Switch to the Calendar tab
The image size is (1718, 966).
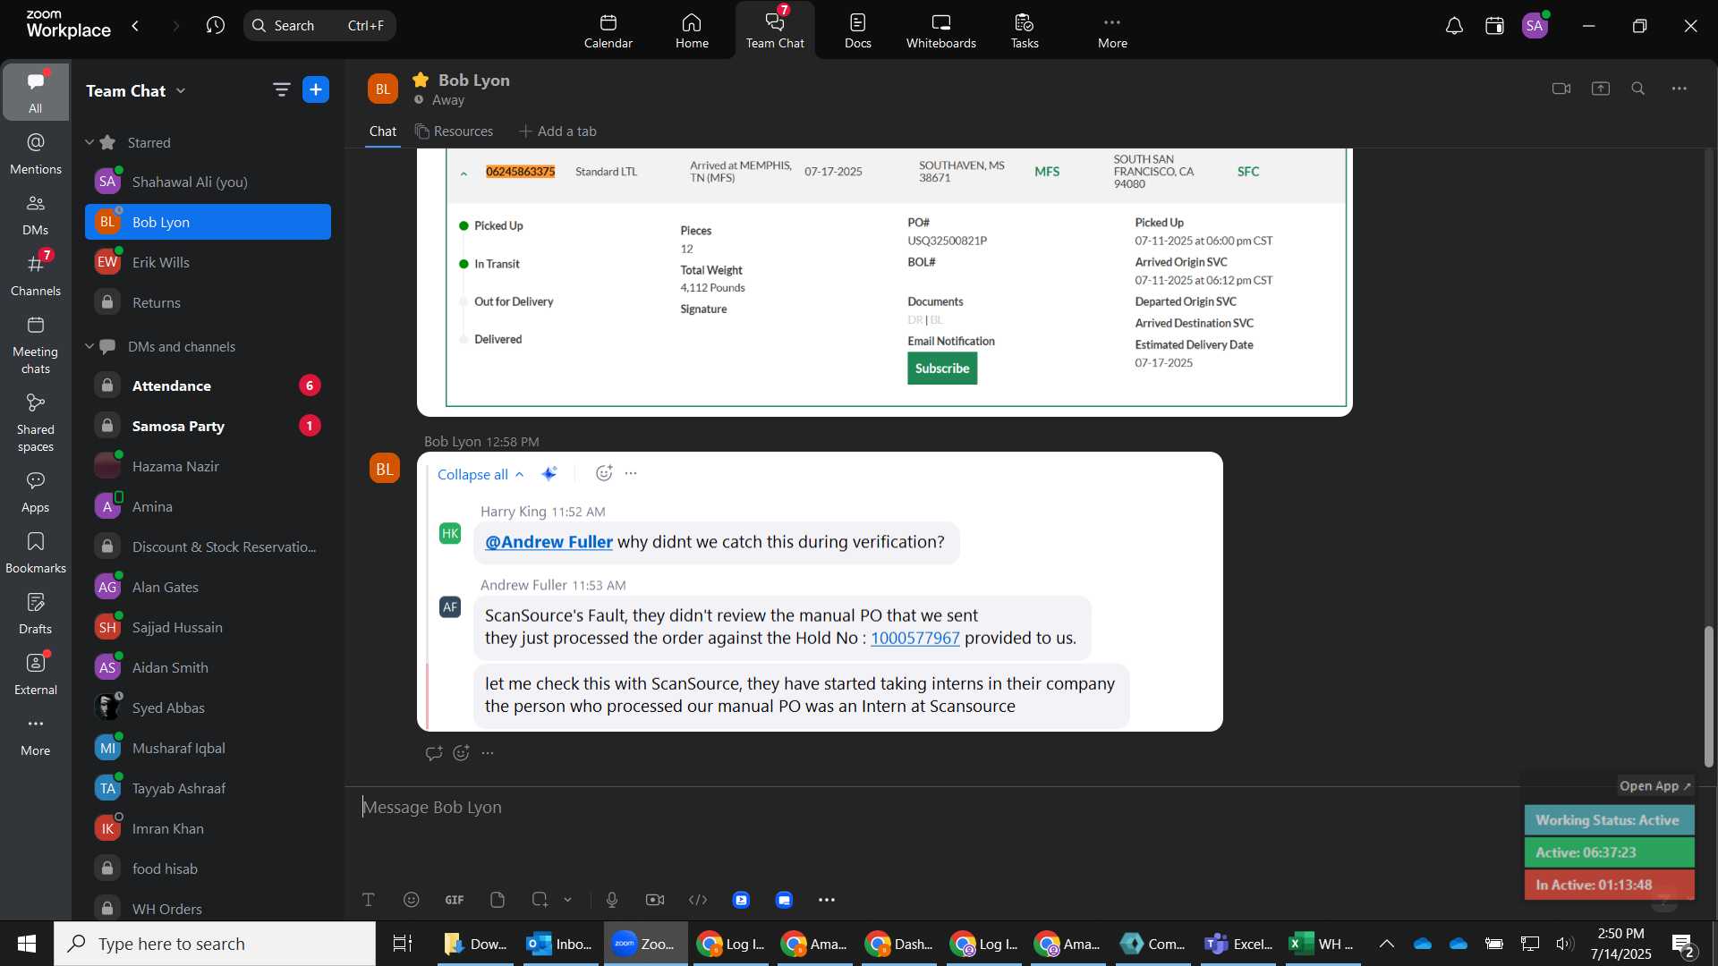(x=608, y=30)
